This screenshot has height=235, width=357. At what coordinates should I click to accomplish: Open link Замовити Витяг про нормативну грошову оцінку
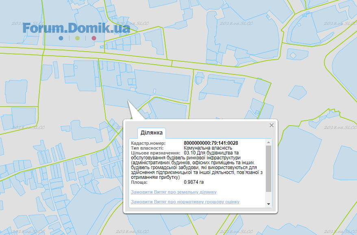[x=185, y=202]
